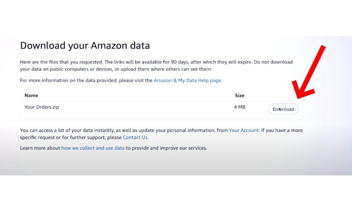Viewport: 352px width, 211px height.
Task: Click the Size column header
Action: 239,95
